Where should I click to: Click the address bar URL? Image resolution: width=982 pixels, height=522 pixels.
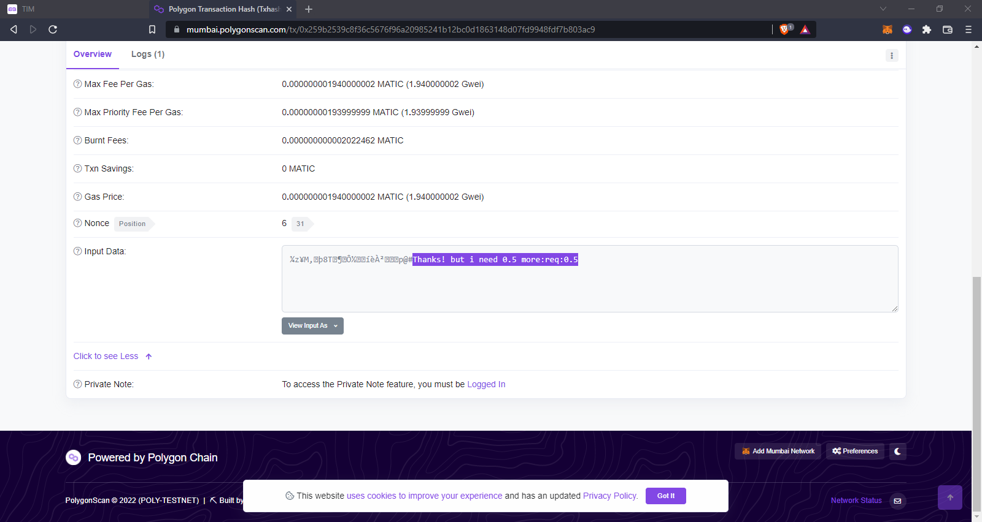390,29
